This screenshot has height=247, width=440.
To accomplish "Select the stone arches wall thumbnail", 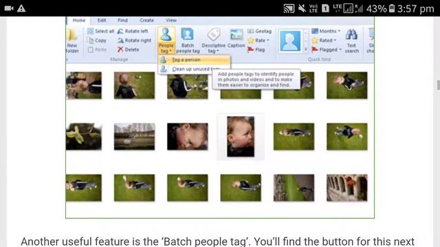I will coord(346,187).
